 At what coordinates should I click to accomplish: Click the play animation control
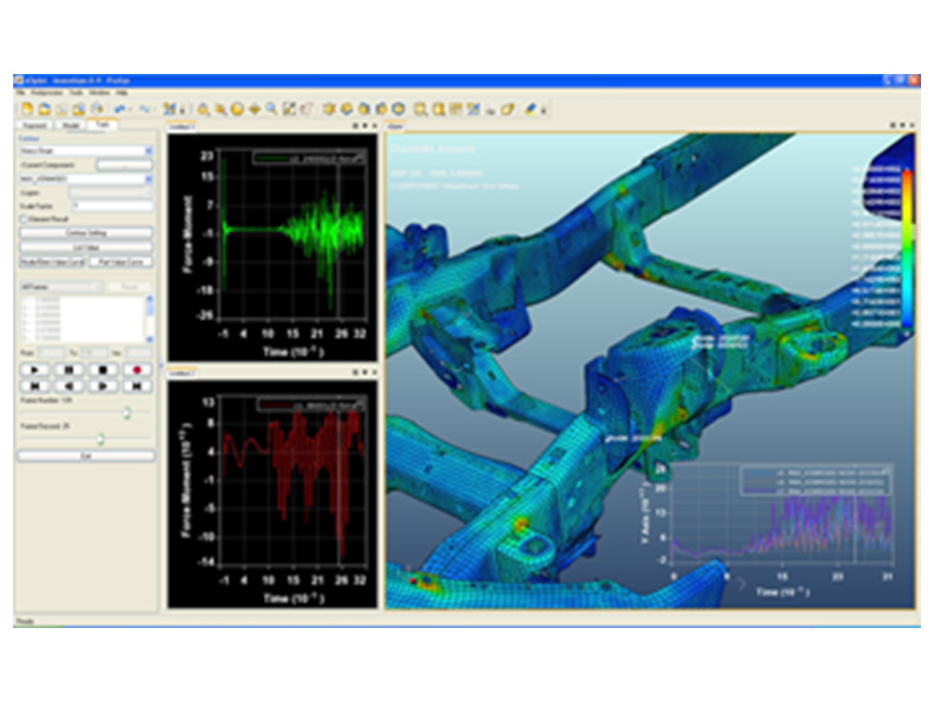(x=35, y=370)
